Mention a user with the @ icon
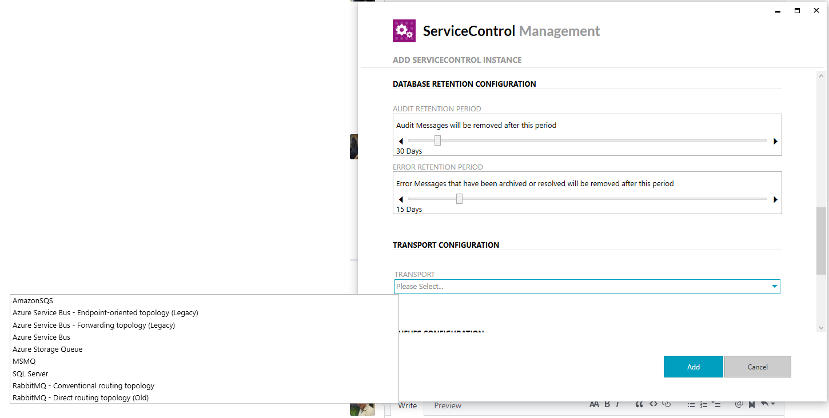The height and width of the screenshot is (418, 829). point(739,404)
